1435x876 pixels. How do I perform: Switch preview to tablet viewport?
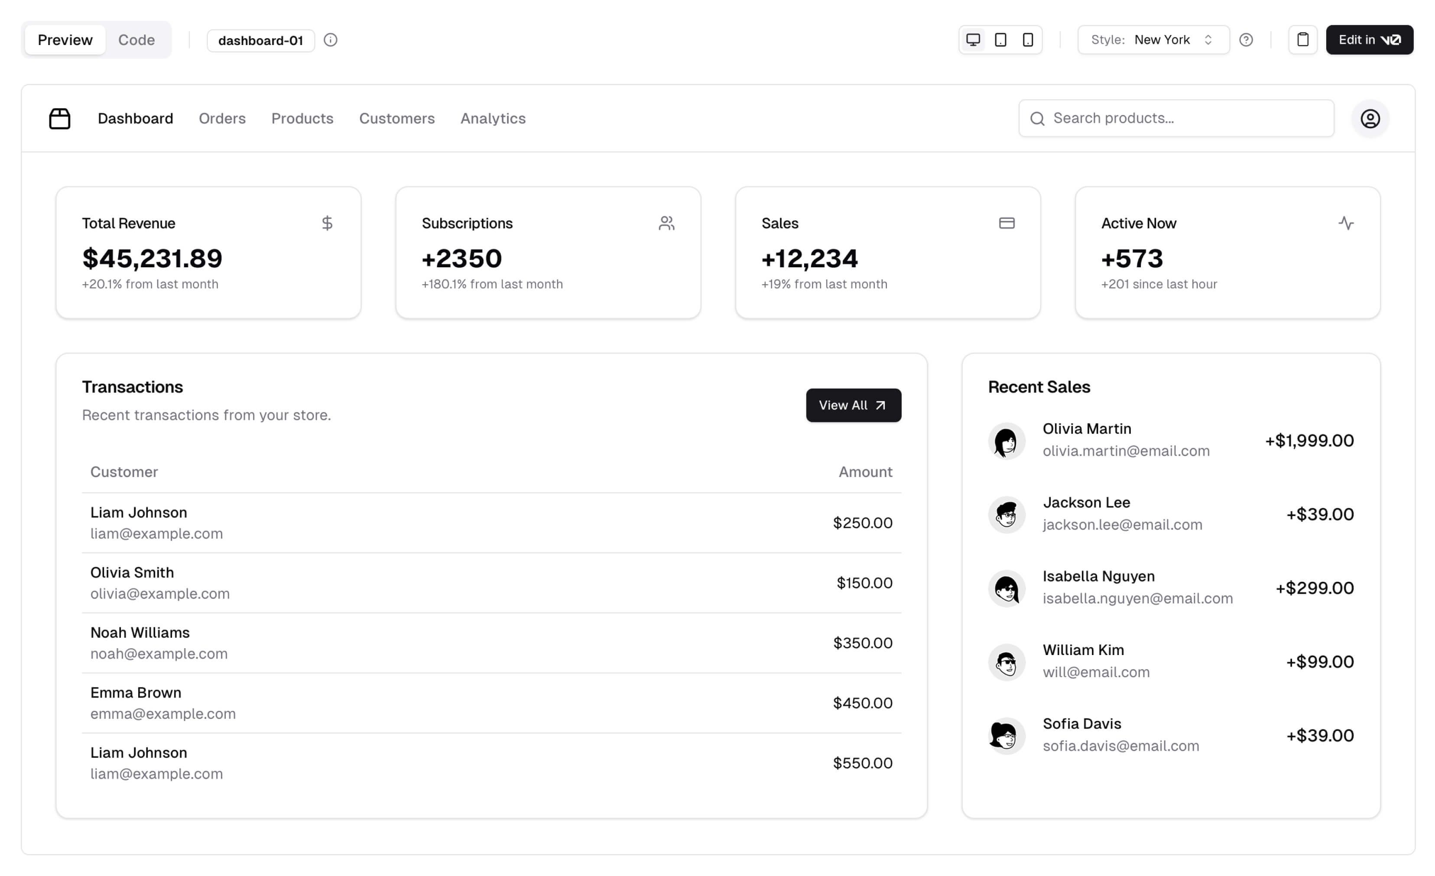[1000, 39]
